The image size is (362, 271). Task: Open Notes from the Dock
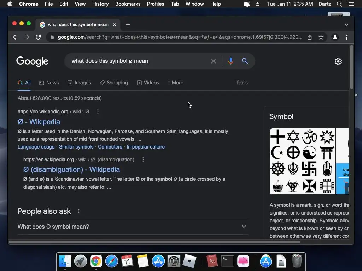coord(143,261)
